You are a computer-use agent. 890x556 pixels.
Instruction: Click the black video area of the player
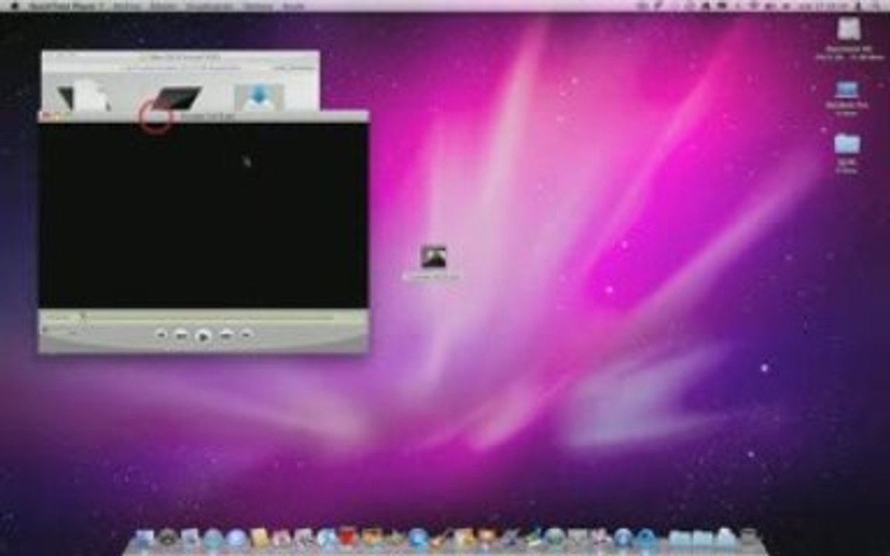point(203,215)
